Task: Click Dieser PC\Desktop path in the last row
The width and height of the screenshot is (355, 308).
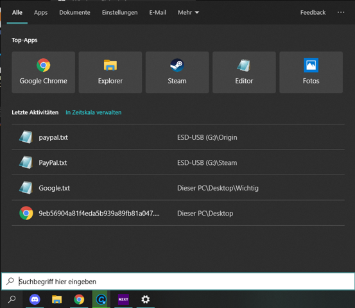Action: [205, 214]
